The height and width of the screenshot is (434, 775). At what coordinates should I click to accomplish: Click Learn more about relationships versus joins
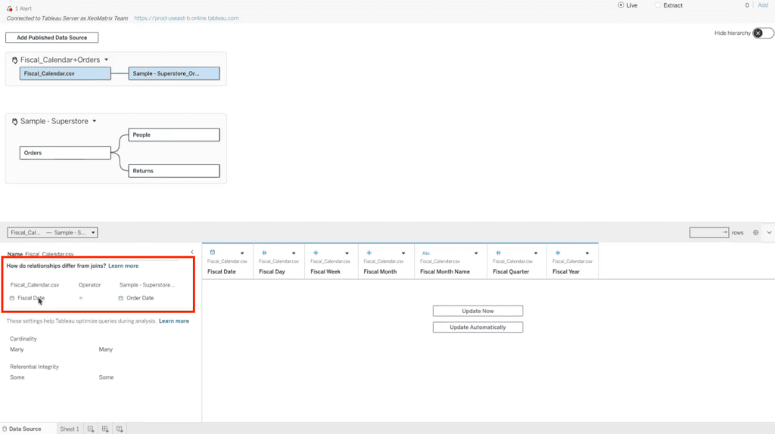click(x=123, y=265)
